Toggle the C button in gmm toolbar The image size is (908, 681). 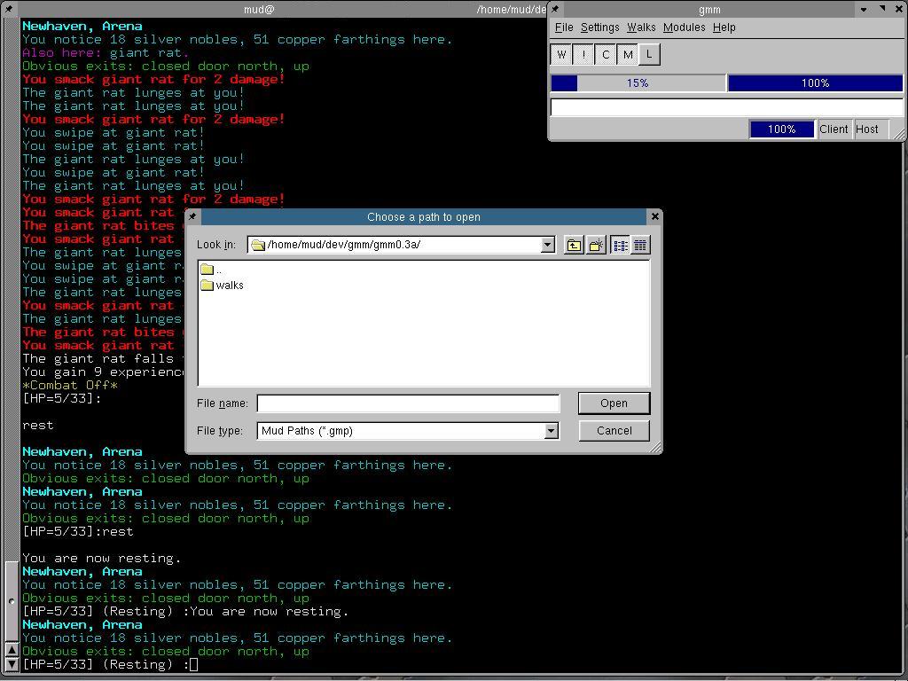(606, 55)
